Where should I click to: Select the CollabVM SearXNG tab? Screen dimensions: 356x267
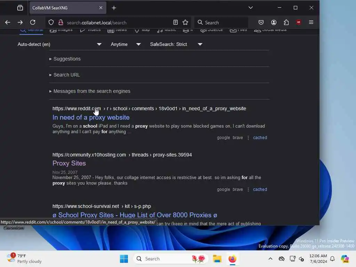pyautogui.click(x=68, y=8)
